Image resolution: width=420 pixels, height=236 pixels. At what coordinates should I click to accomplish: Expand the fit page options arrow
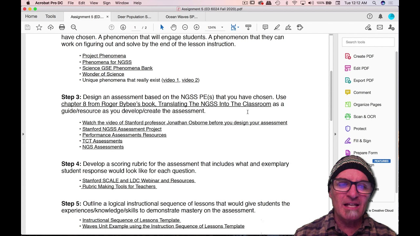coord(238,28)
